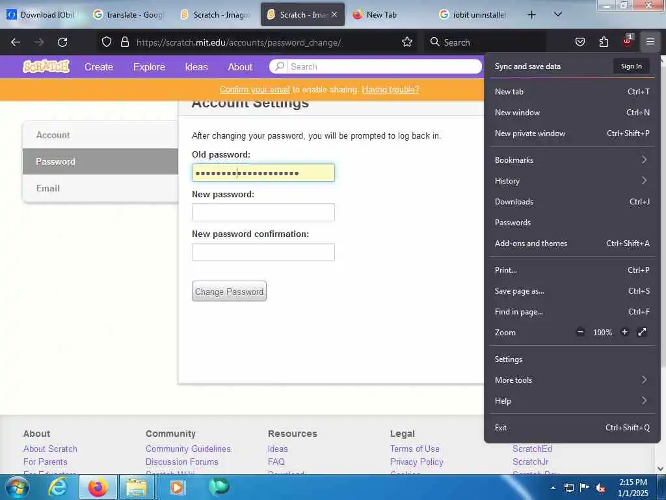This screenshot has width=666, height=500.
Task: Launch Internet Explorer from taskbar
Action: (57, 487)
